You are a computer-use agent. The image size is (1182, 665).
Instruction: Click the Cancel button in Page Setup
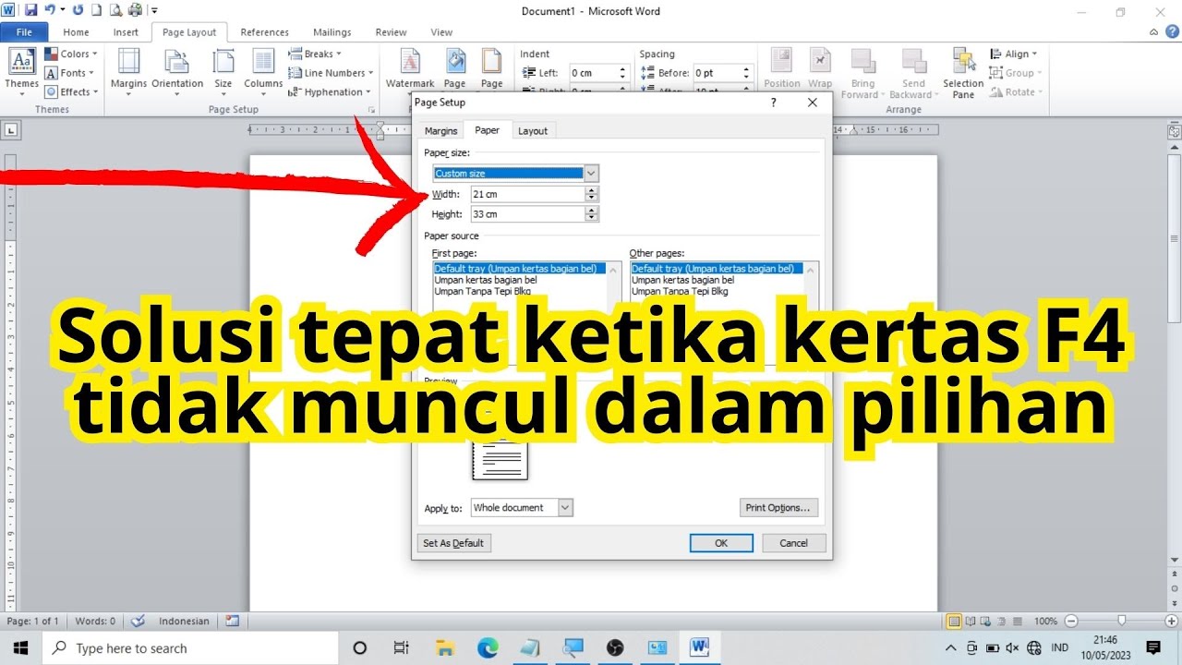tap(793, 543)
